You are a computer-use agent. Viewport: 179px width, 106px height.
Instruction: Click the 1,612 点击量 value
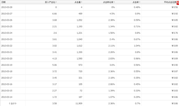(x=79, y=46)
